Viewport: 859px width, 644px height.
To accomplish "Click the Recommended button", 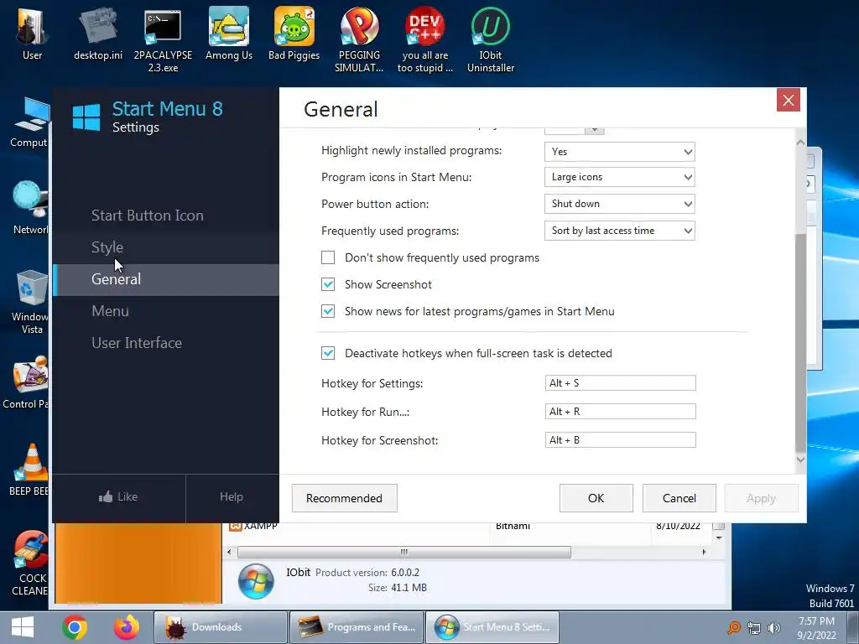I will [x=344, y=498].
